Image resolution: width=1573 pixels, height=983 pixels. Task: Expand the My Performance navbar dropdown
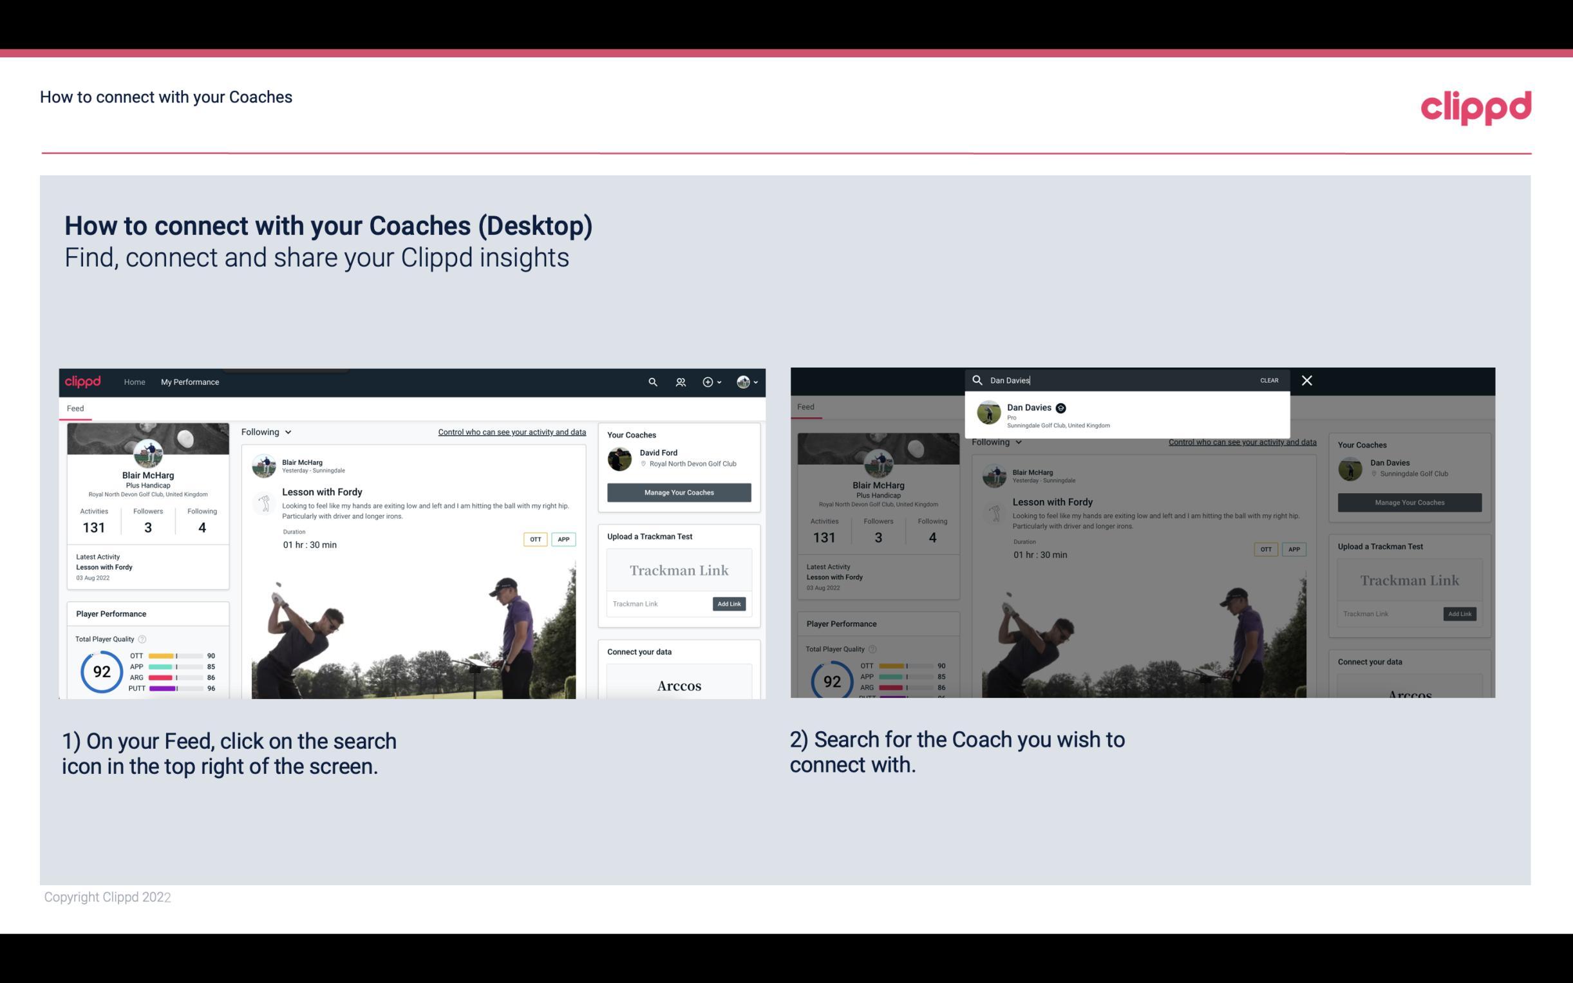pos(193,382)
